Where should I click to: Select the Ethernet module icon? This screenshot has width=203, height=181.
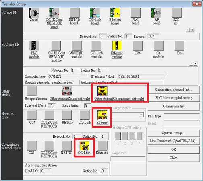[x=117, y=46]
